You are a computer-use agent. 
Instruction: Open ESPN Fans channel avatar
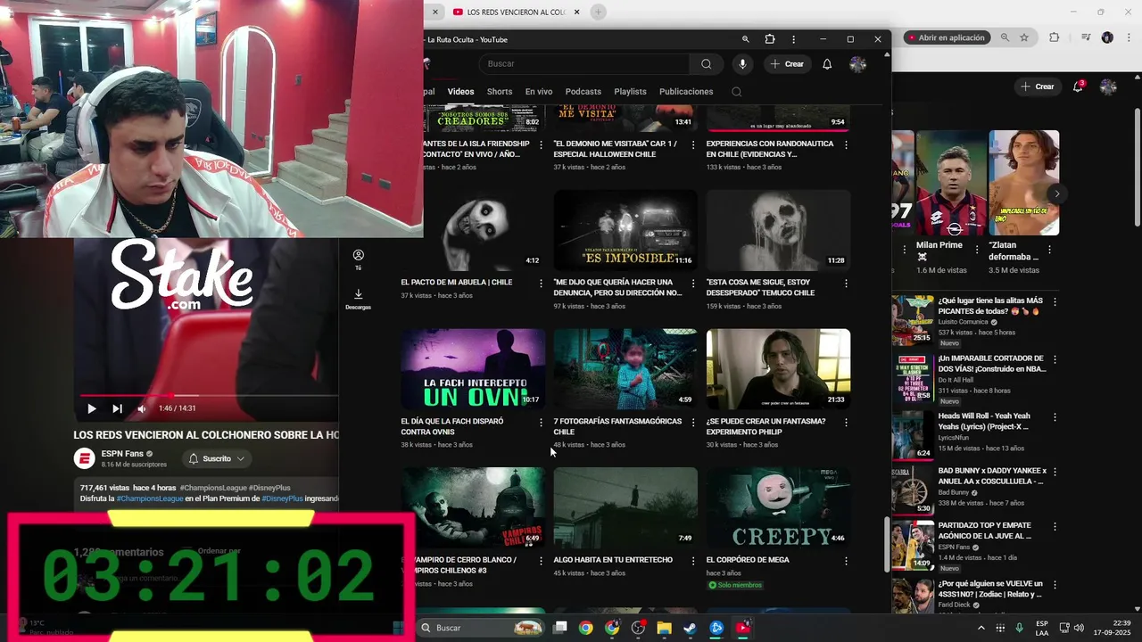[85, 458]
